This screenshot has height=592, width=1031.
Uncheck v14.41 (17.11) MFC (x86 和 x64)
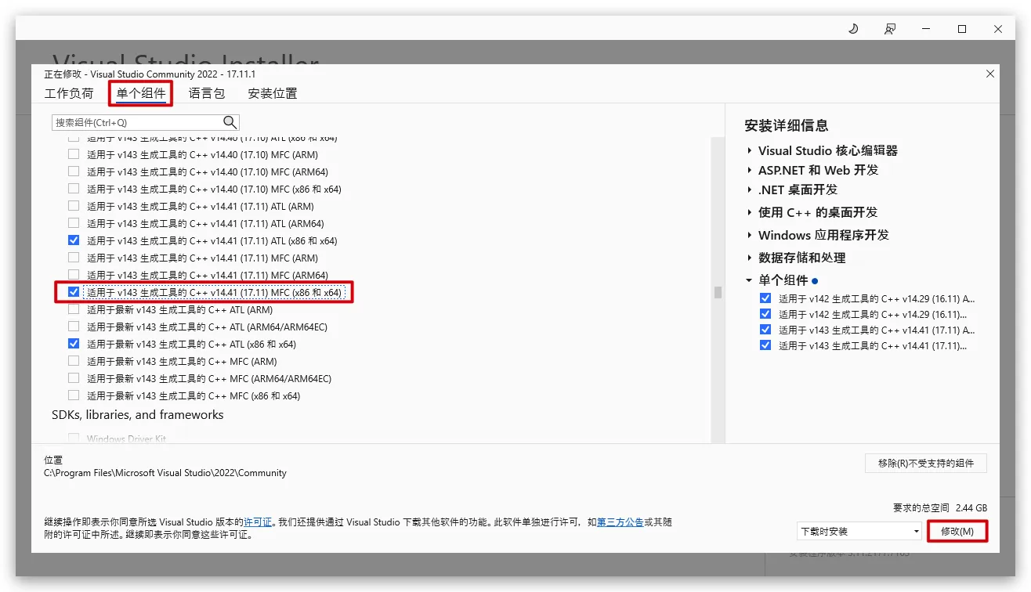pyautogui.click(x=74, y=292)
